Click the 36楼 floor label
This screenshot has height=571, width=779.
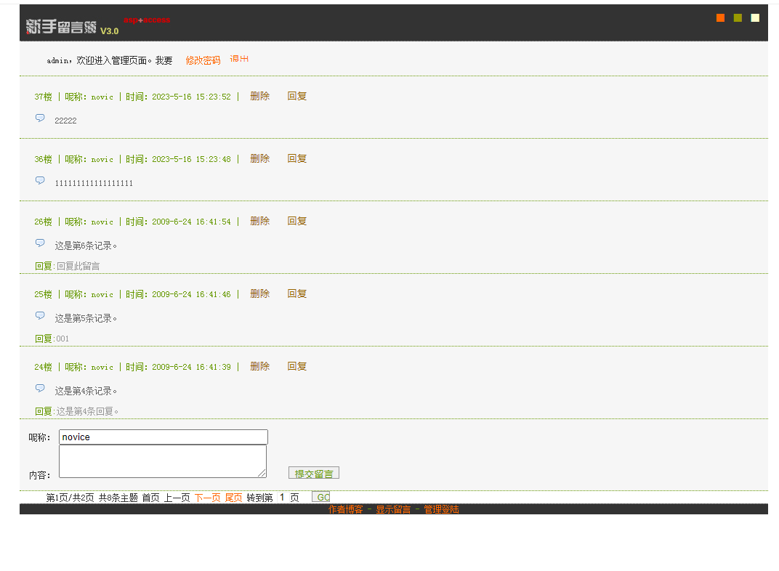click(43, 159)
